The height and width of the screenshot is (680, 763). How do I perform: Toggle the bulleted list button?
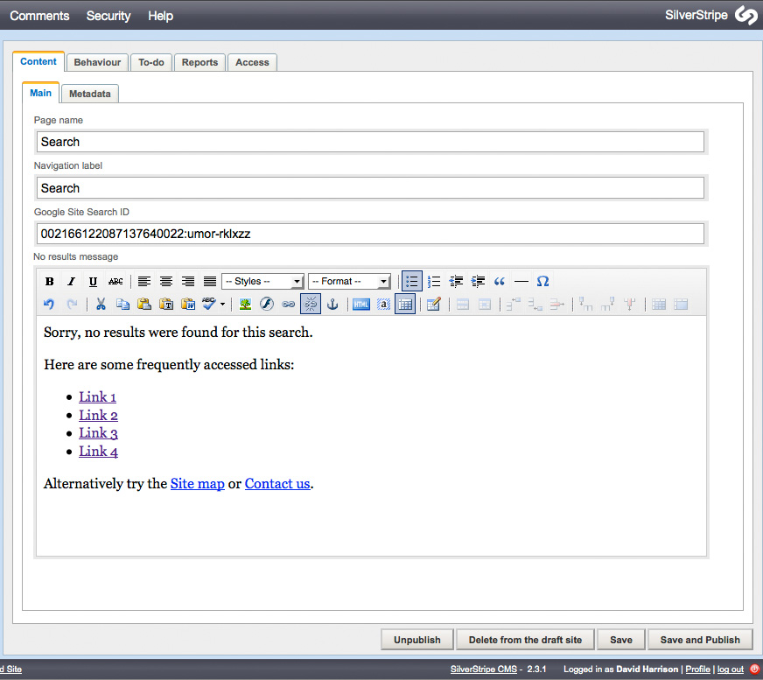pyautogui.click(x=411, y=281)
